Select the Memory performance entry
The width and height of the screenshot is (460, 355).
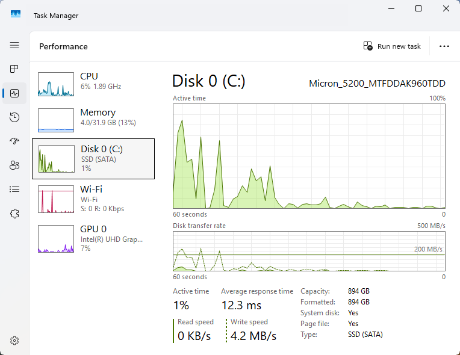(x=93, y=120)
